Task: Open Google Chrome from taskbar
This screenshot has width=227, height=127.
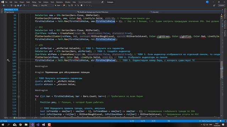Action: click(20, 125)
